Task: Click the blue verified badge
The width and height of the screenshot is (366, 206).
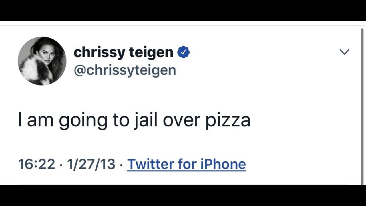Action: pos(183,52)
